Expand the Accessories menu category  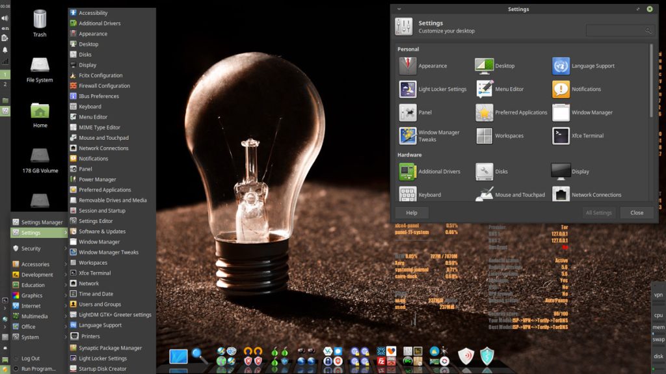36,264
